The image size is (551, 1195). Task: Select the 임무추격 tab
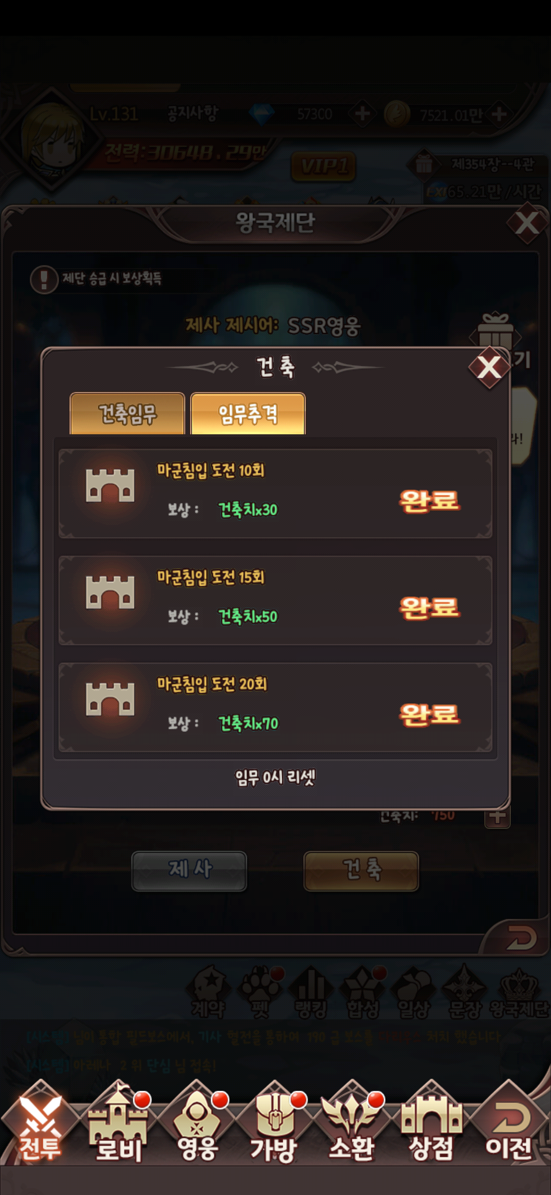tap(248, 414)
